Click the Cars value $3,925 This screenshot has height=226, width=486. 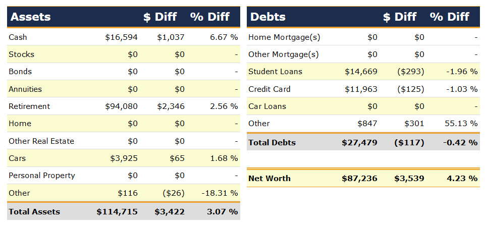tap(124, 158)
